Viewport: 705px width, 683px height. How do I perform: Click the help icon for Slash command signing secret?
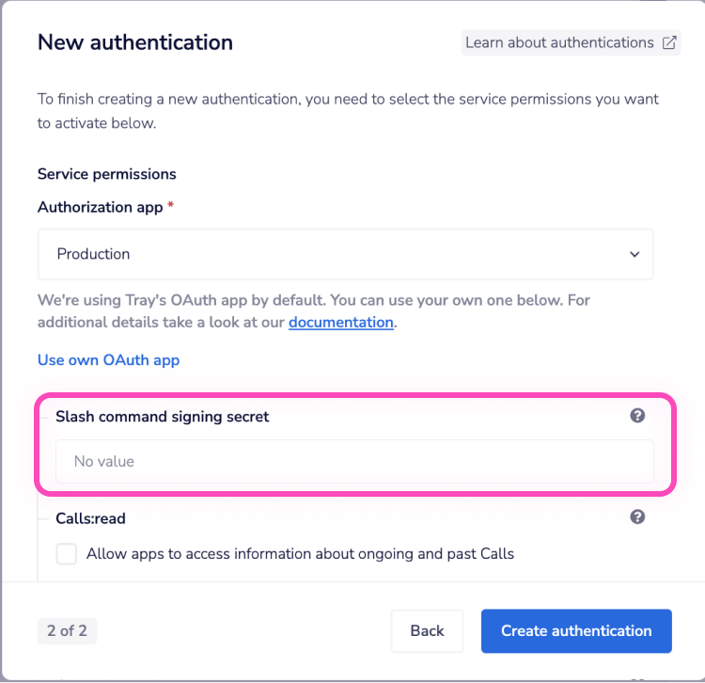(x=637, y=416)
